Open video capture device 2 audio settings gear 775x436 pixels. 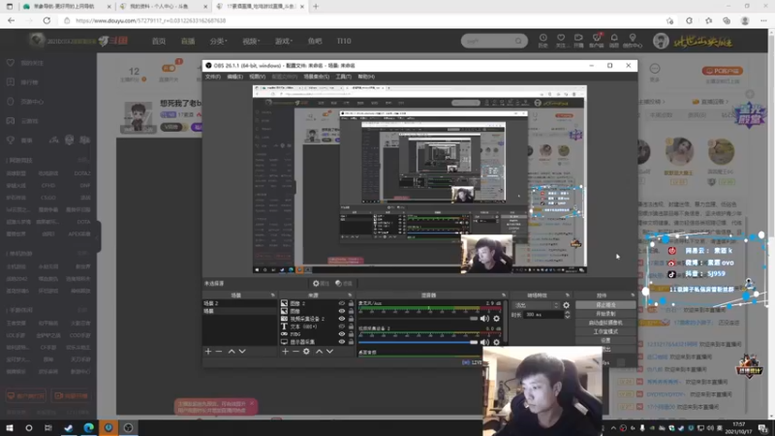[x=497, y=342]
